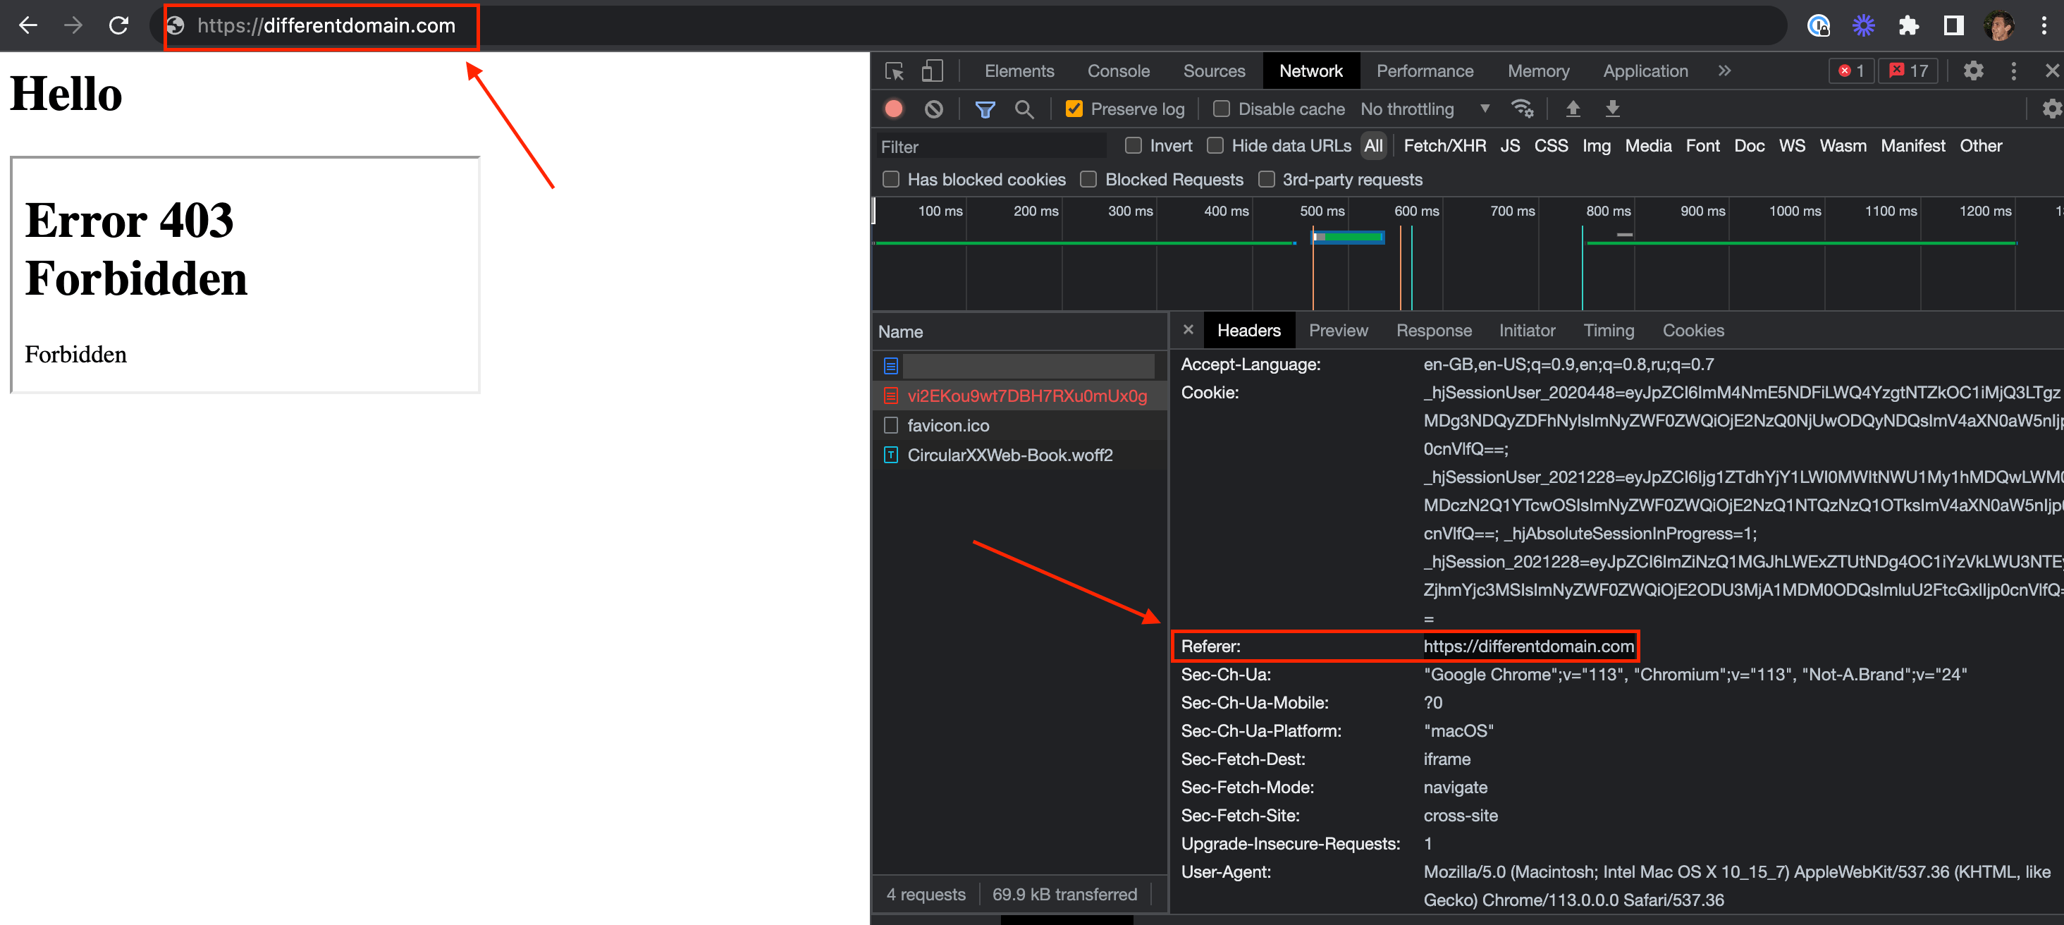This screenshot has width=2064, height=925.
Task: Enable the Disable cache checkbox
Action: pos(1222,109)
